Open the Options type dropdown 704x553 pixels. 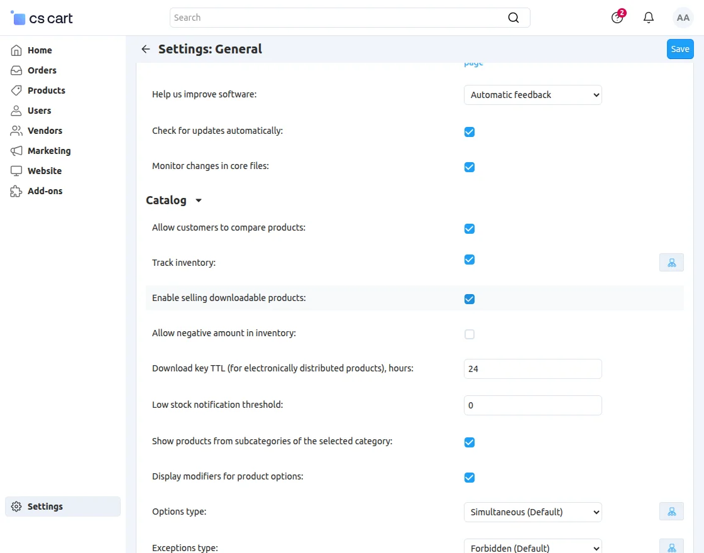point(532,512)
